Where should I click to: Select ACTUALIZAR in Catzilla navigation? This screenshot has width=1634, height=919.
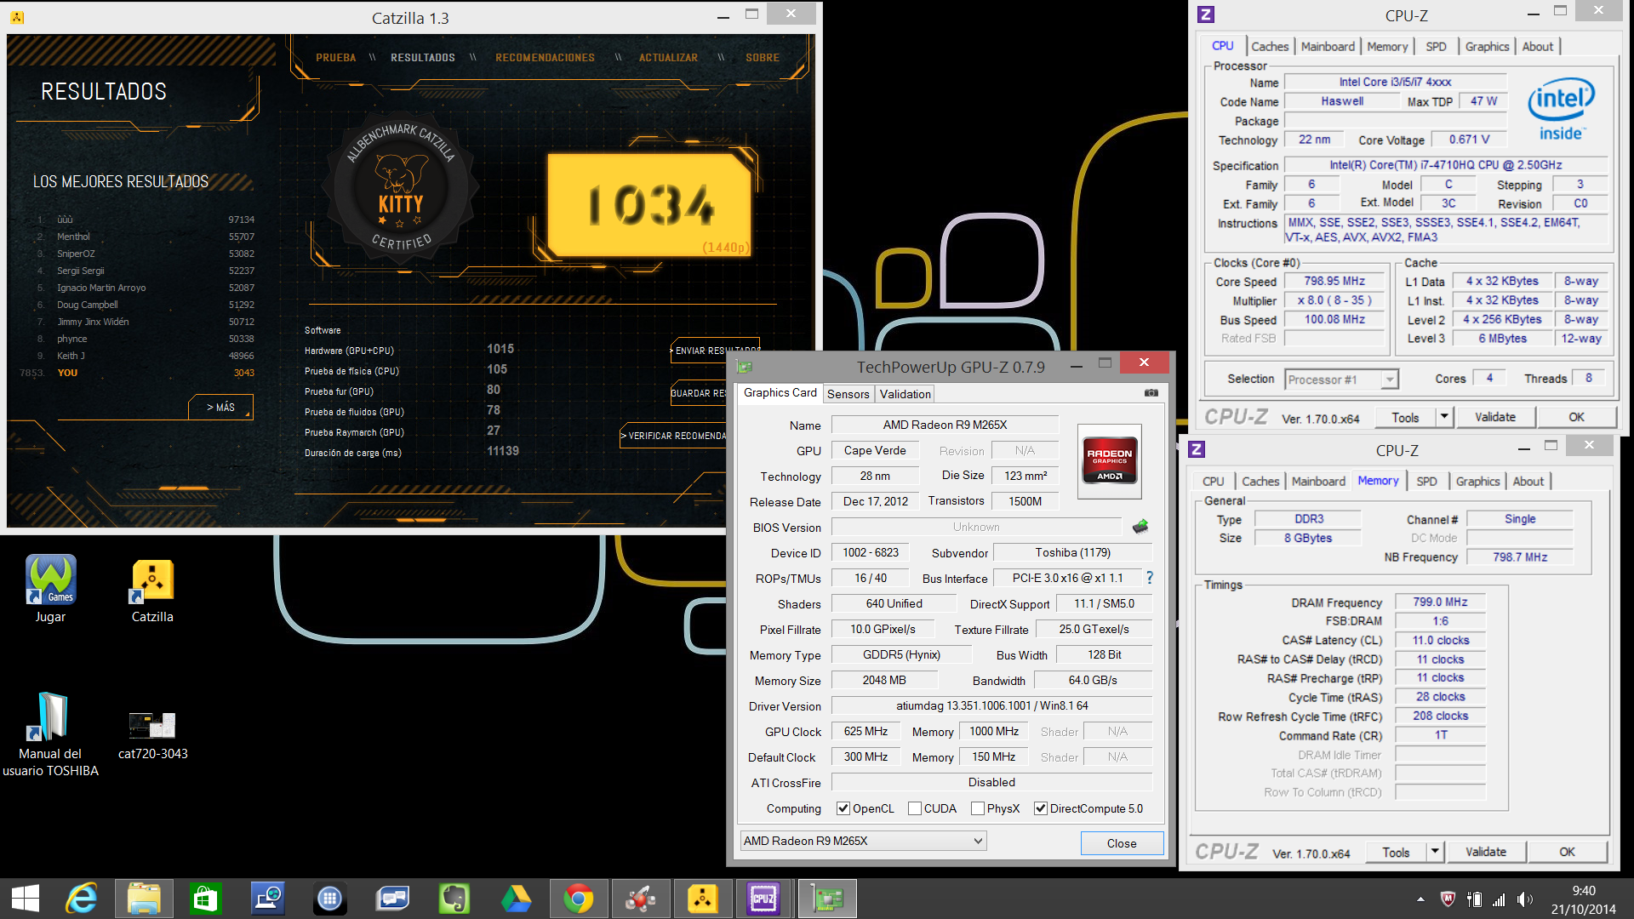click(668, 58)
